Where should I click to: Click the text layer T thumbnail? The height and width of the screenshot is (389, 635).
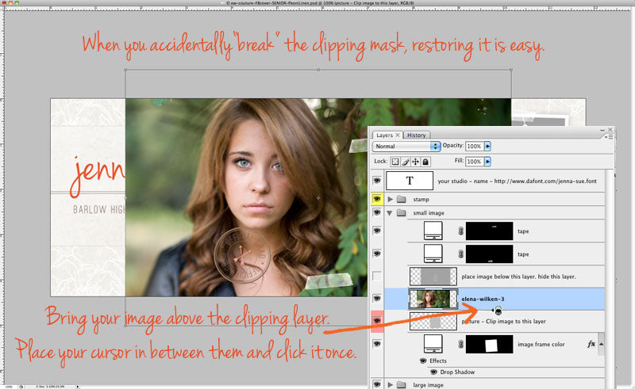tap(409, 181)
